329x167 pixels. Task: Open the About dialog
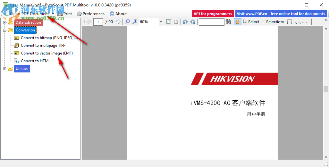click(118, 14)
